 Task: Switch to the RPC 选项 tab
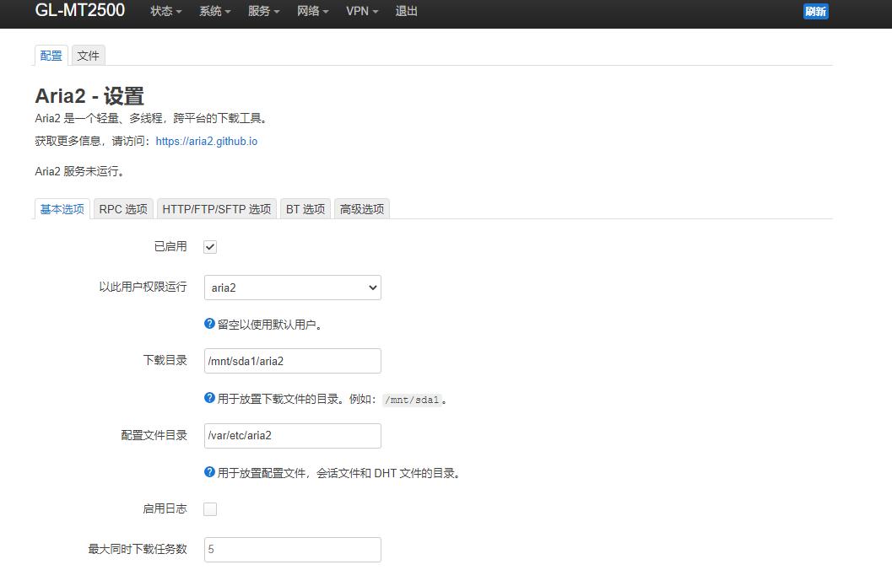(123, 208)
